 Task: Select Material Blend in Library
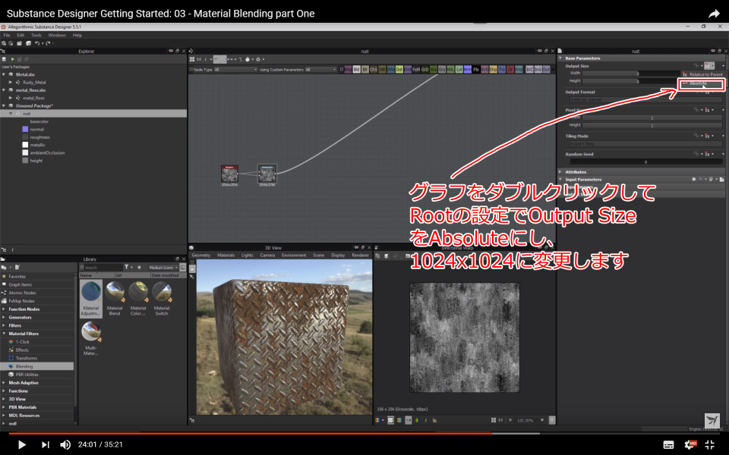pyautogui.click(x=115, y=299)
